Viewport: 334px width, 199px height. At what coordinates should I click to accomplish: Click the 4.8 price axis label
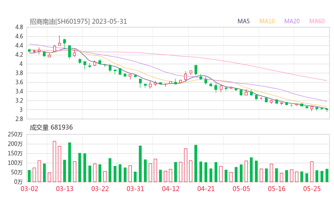pos(19,27)
